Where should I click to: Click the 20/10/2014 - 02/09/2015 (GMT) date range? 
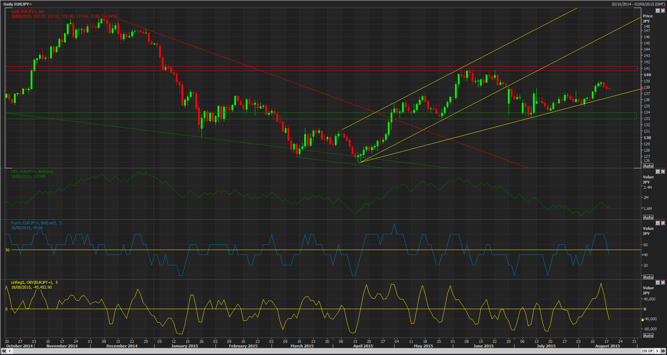click(638, 4)
